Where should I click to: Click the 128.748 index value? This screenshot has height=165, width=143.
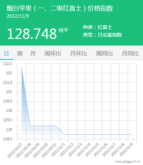[32, 34]
